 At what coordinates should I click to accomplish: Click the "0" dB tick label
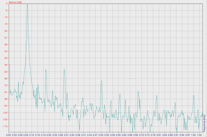7,4
